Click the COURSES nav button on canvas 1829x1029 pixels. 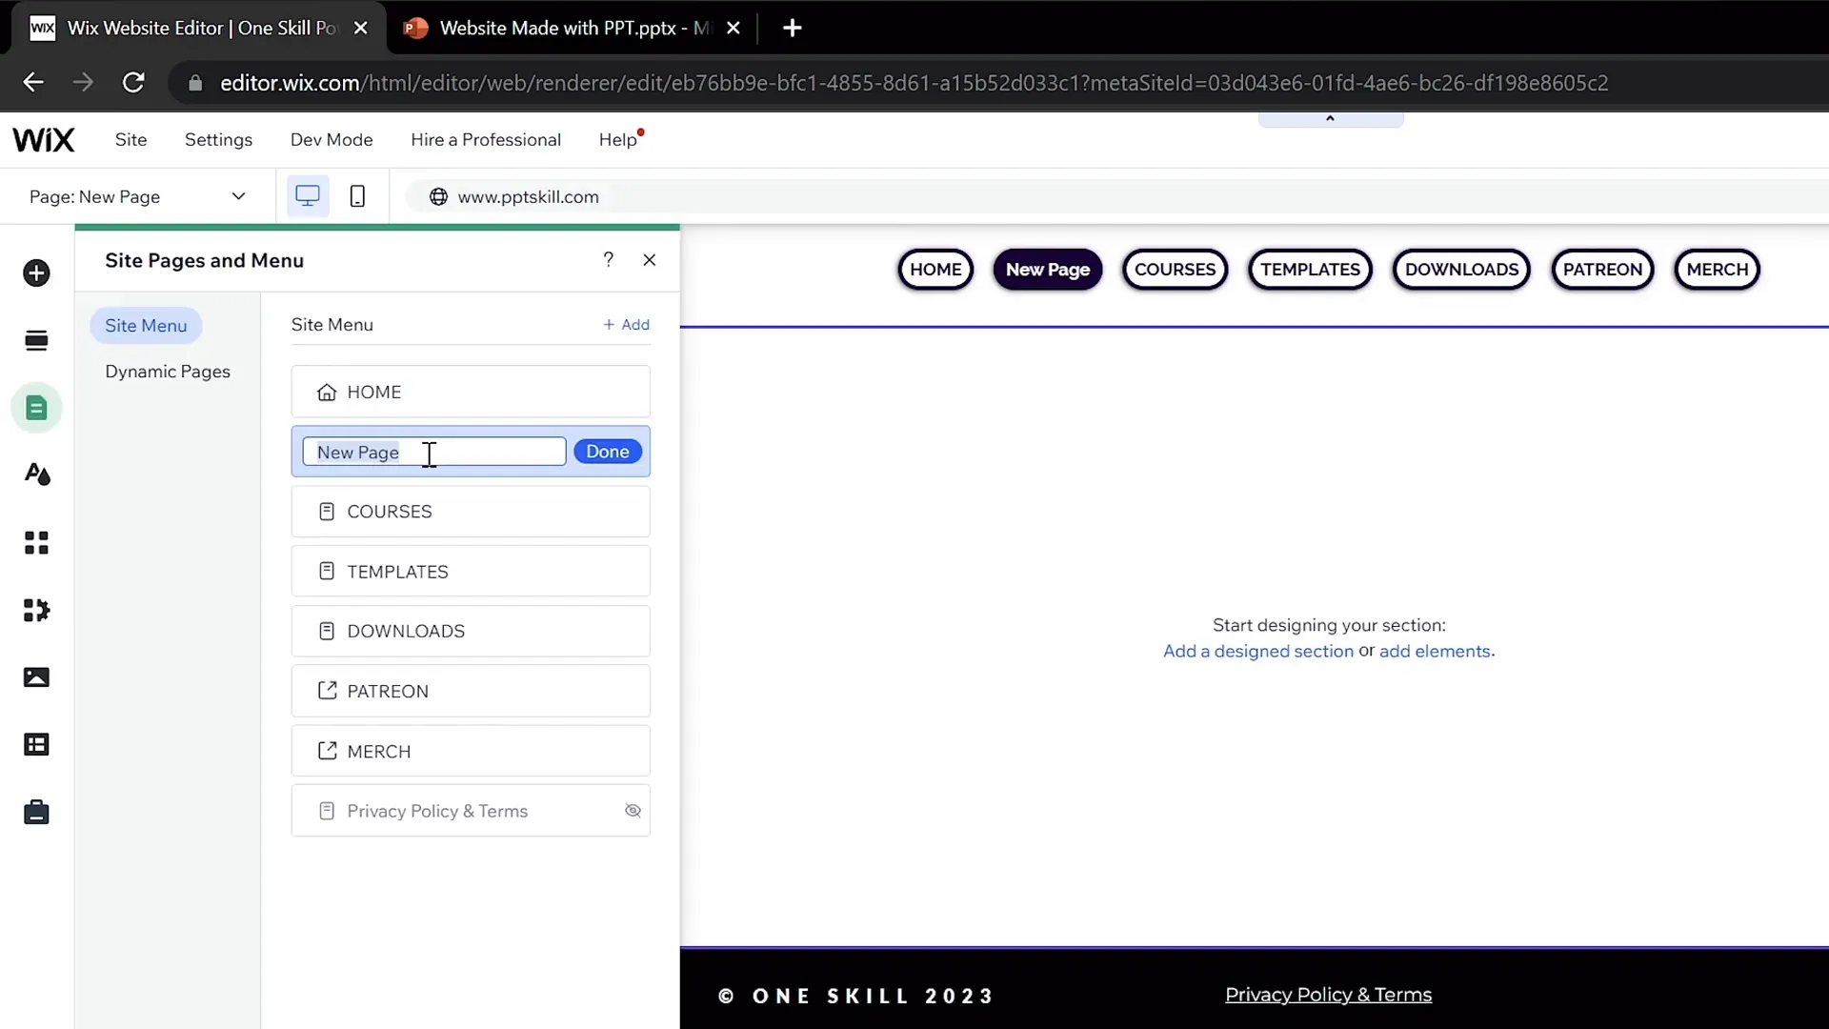(x=1175, y=270)
